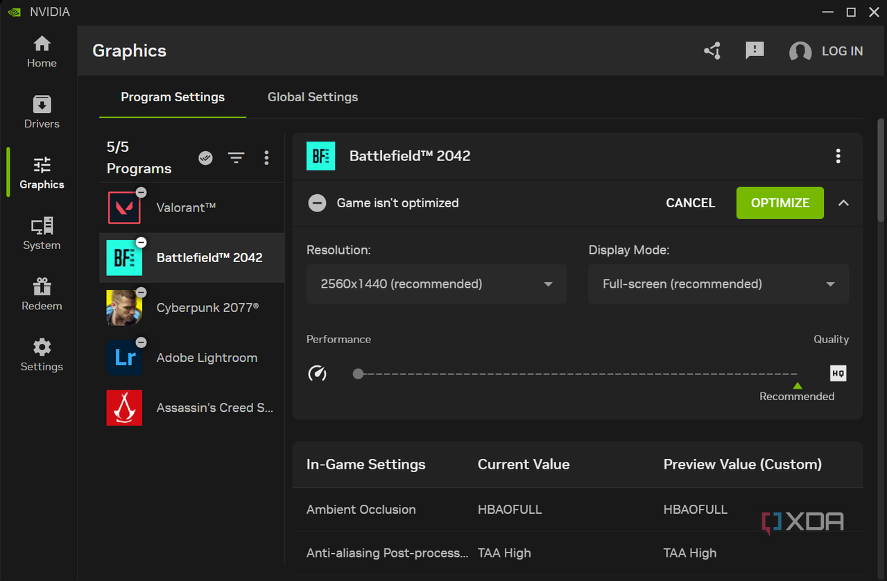Click Cyberpunk 2077's minus badge
Image resolution: width=887 pixels, height=581 pixels.
(141, 293)
